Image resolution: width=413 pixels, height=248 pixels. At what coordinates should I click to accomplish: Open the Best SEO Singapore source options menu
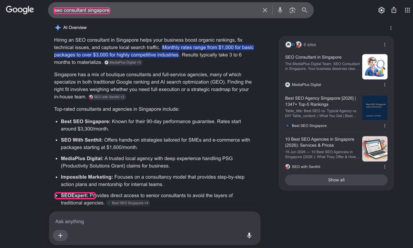385,126
